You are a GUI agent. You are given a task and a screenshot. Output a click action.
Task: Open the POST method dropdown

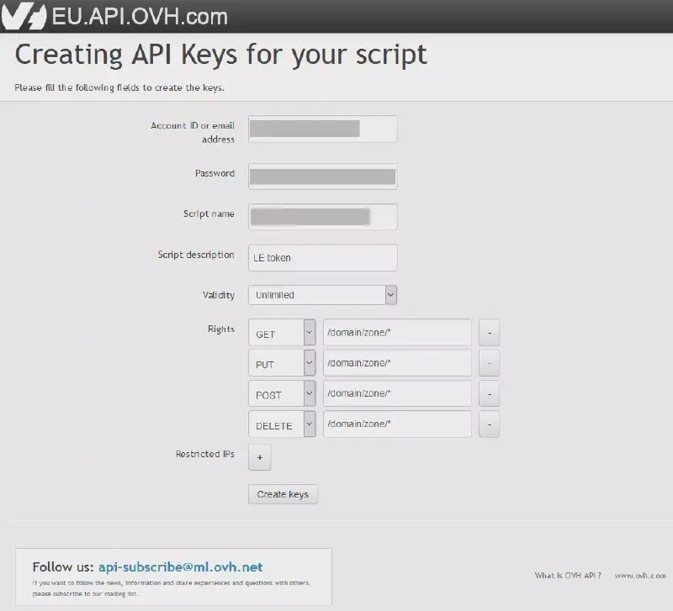[282, 393]
